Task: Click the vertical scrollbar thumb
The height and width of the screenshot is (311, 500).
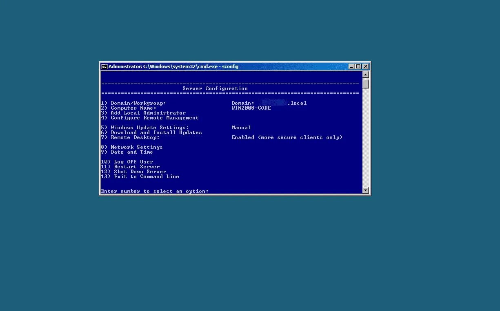Action: point(366,83)
